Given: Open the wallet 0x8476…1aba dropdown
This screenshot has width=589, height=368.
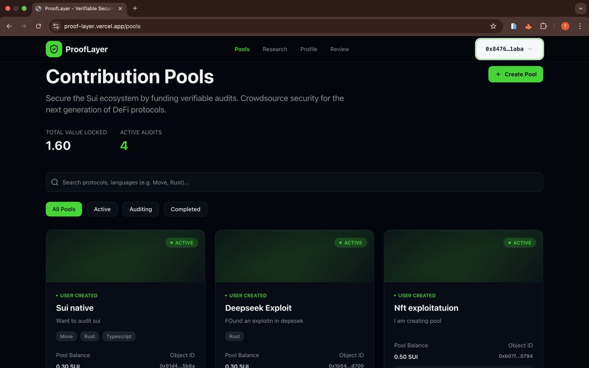Looking at the screenshot, I should click(x=509, y=49).
